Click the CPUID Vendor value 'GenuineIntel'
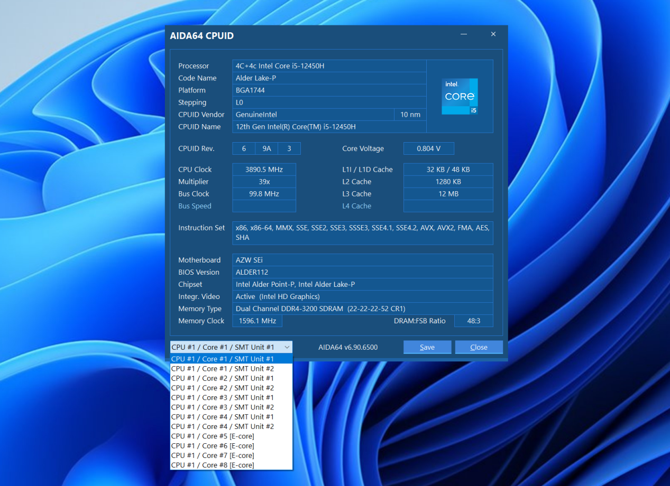 pos(313,115)
